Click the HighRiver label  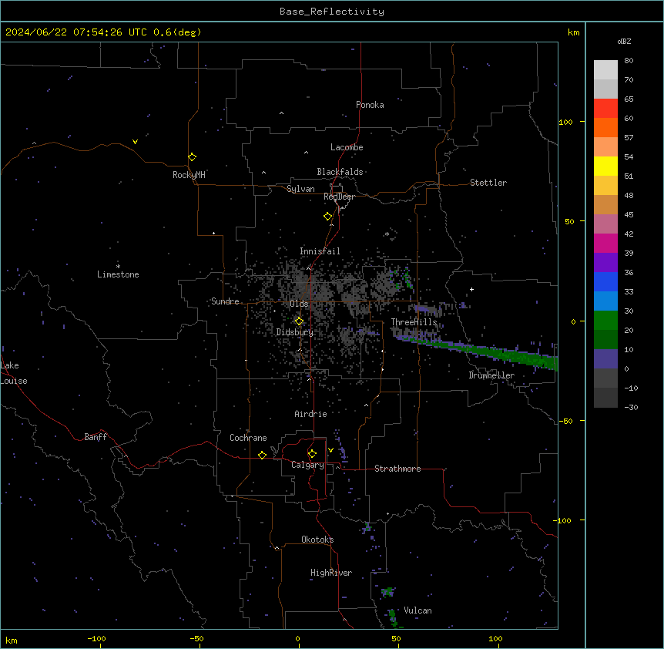pyautogui.click(x=331, y=573)
